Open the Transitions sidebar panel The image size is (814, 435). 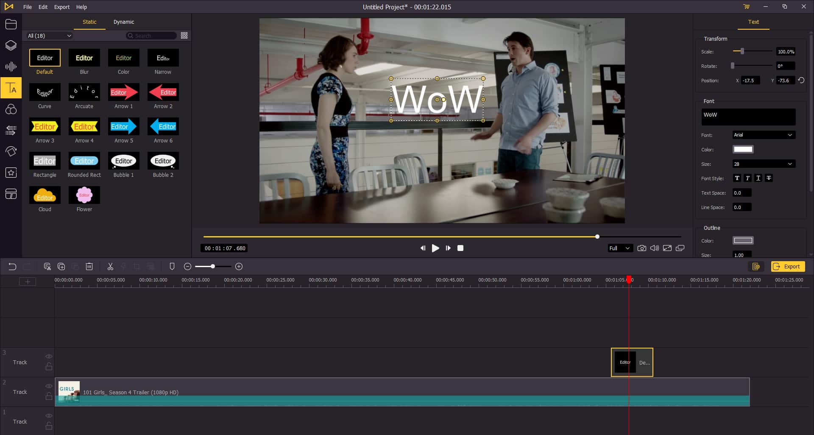[x=11, y=131]
